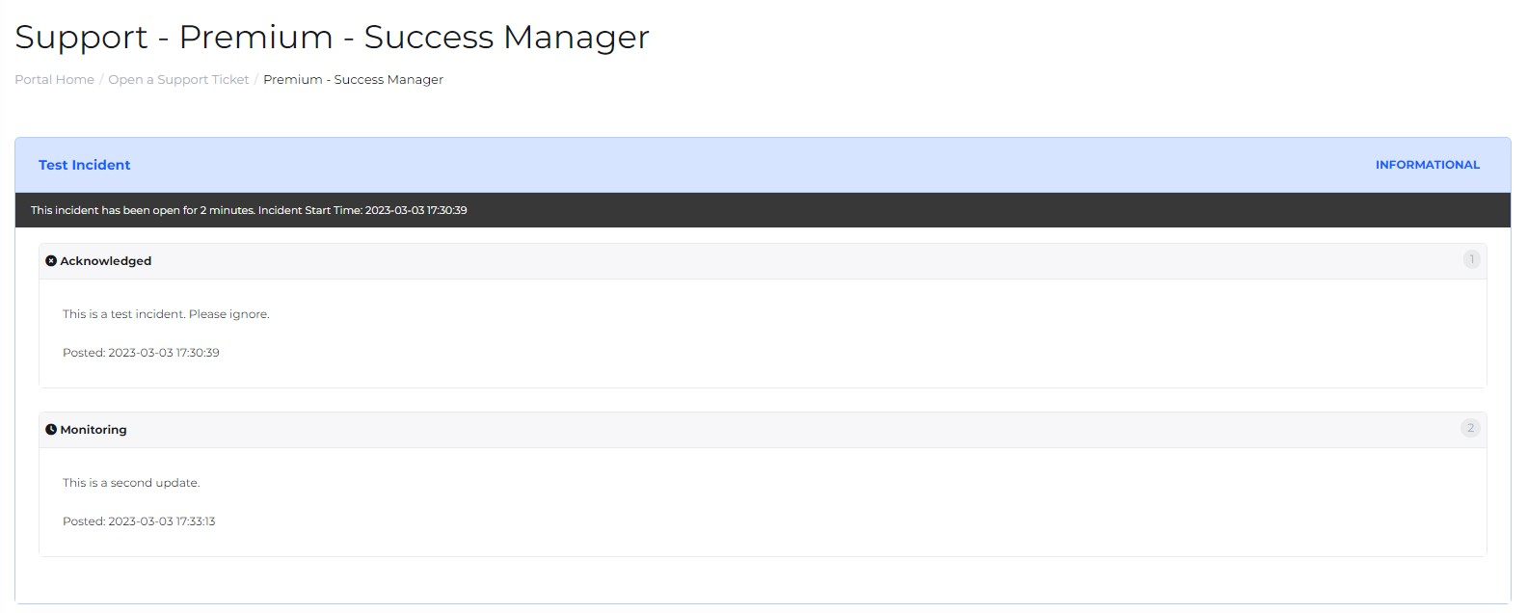Click the Acknowledged heading text
Viewport: 1527px width, 613px height.
click(105, 261)
